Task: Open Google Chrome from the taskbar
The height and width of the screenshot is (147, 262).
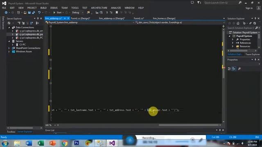Action: coord(65,143)
